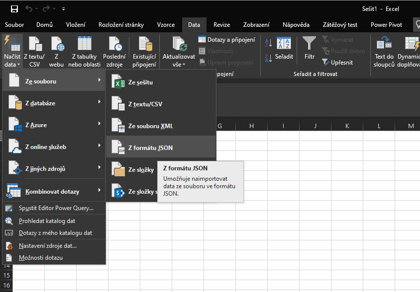
Task: Choose Z formátu JSON option
Action: [x=161, y=147]
